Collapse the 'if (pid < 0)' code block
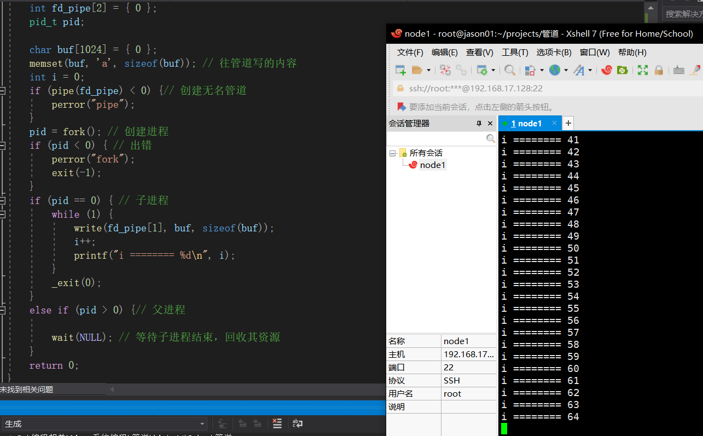Viewport: 703px width, 436px height. (3, 146)
